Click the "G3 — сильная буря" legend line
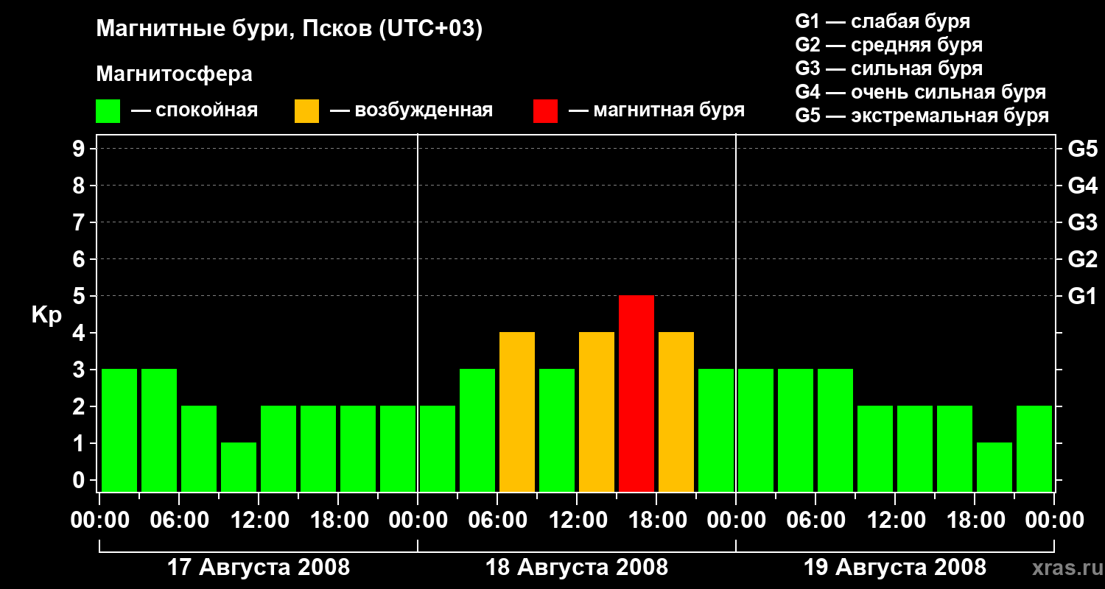 tap(888, 68)
